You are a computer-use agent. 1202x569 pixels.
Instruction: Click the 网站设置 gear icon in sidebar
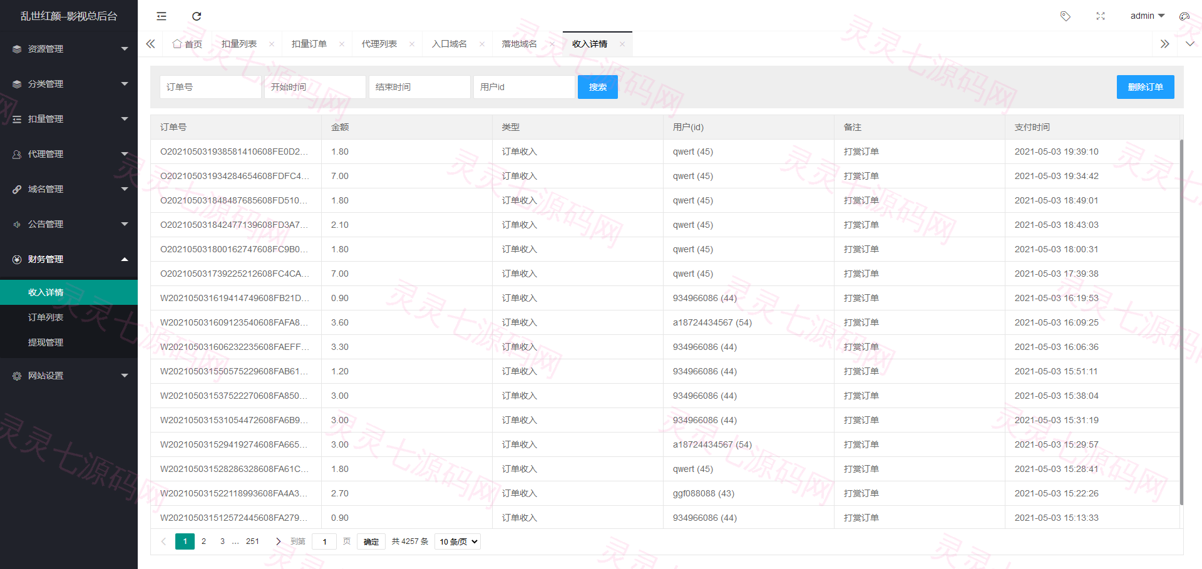(17, 376)
